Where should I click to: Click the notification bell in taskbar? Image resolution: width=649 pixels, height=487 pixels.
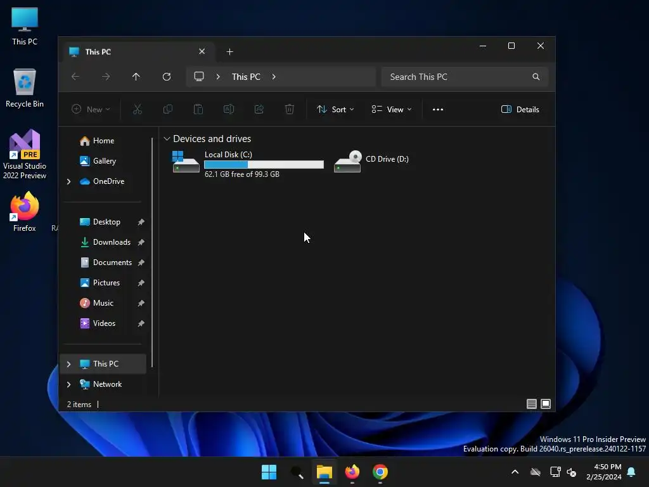click(632, 472)
